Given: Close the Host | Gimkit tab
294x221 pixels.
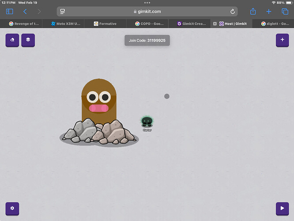Looking at the screenshot, I should 215,24.
